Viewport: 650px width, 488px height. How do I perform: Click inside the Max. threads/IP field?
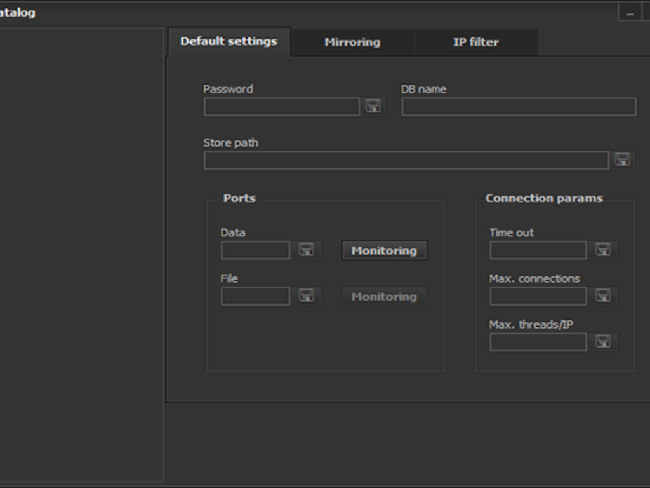click(538, 342)
